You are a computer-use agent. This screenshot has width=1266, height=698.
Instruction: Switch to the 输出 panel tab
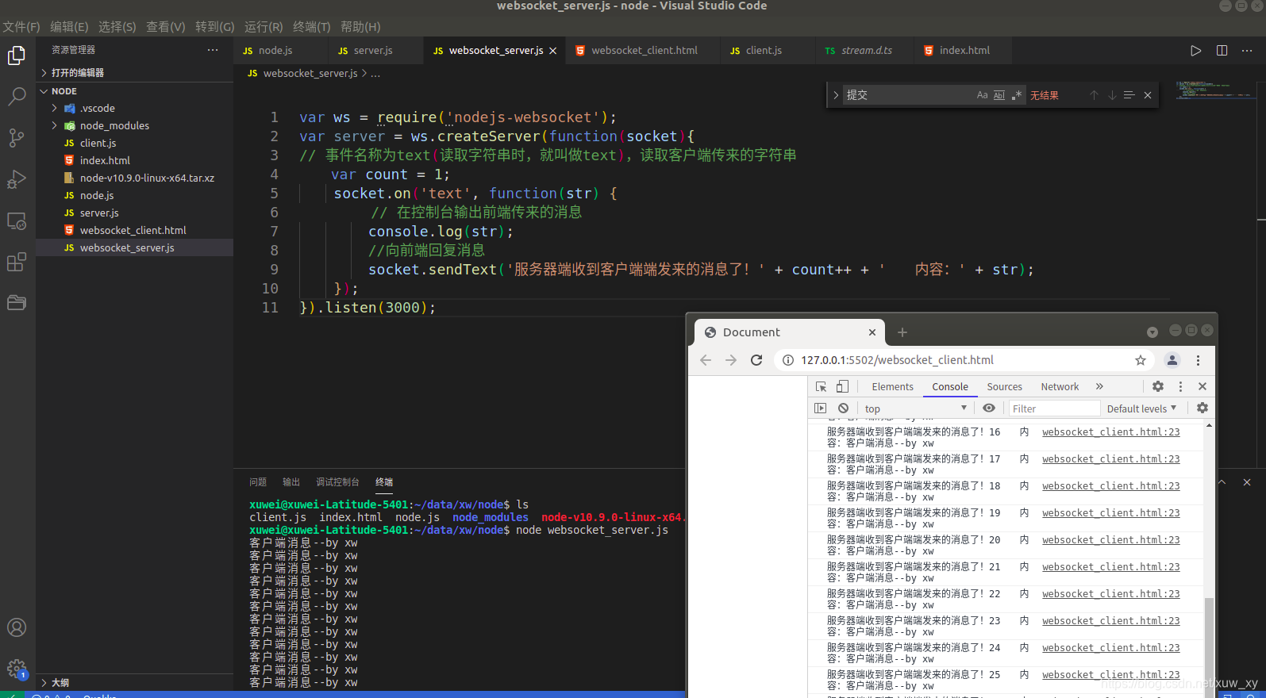click(x=291, y=482)
